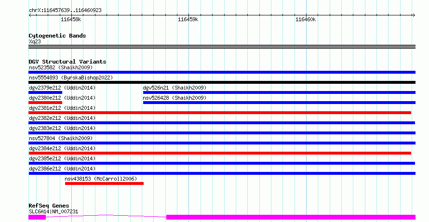Select the blue nsv526428 variant bar
The height and width of the screenshot is (222, 429).
coord(280,103)
